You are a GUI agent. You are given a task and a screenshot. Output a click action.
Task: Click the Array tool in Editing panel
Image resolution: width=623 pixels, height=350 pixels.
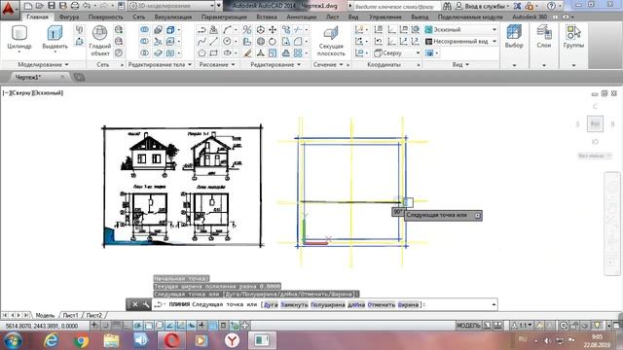tap(298, 52)
